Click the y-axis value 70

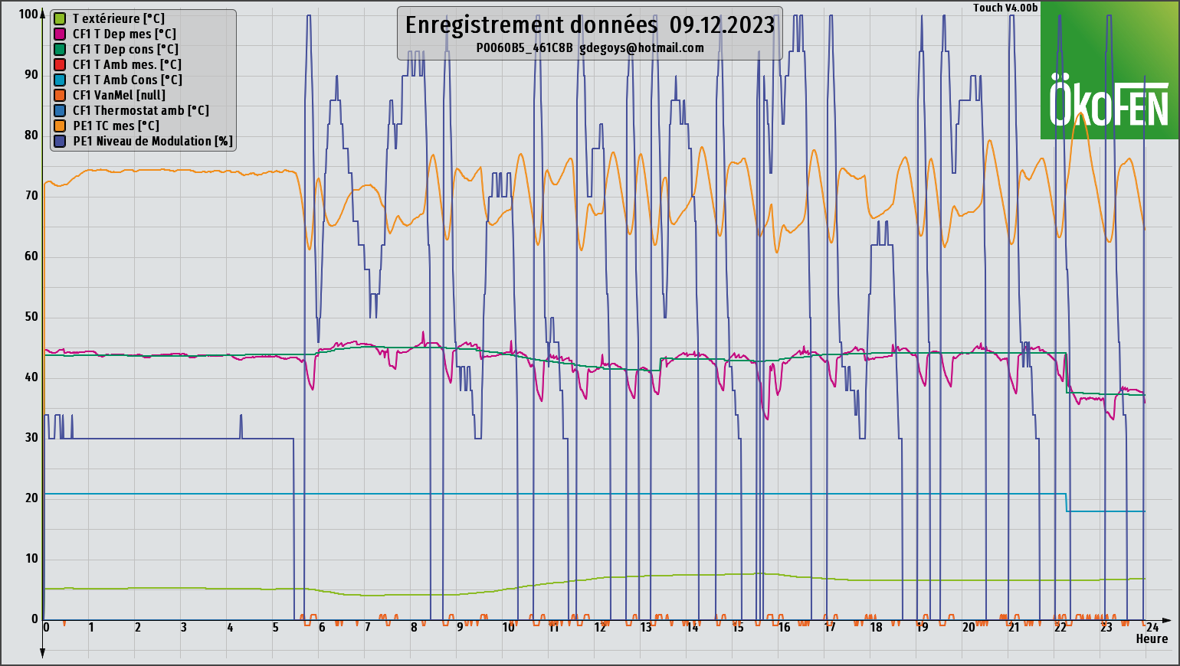click(31, 195)
